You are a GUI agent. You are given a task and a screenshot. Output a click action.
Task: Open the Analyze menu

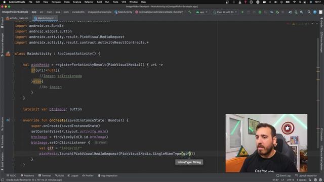(x=77, y=2)
